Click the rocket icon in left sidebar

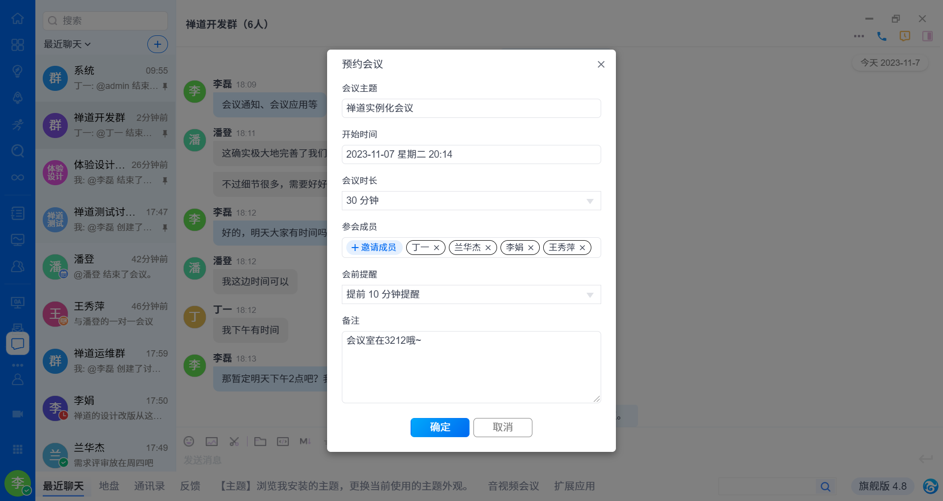(18, 98)
